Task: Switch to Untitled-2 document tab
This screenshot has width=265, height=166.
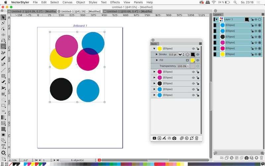Action: tap(32, 11)
